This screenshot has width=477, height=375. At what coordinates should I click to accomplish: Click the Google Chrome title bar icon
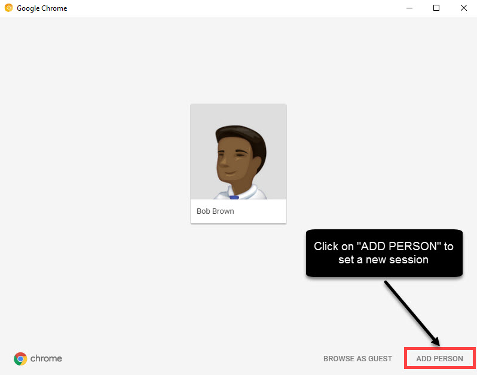coord(9,8)
